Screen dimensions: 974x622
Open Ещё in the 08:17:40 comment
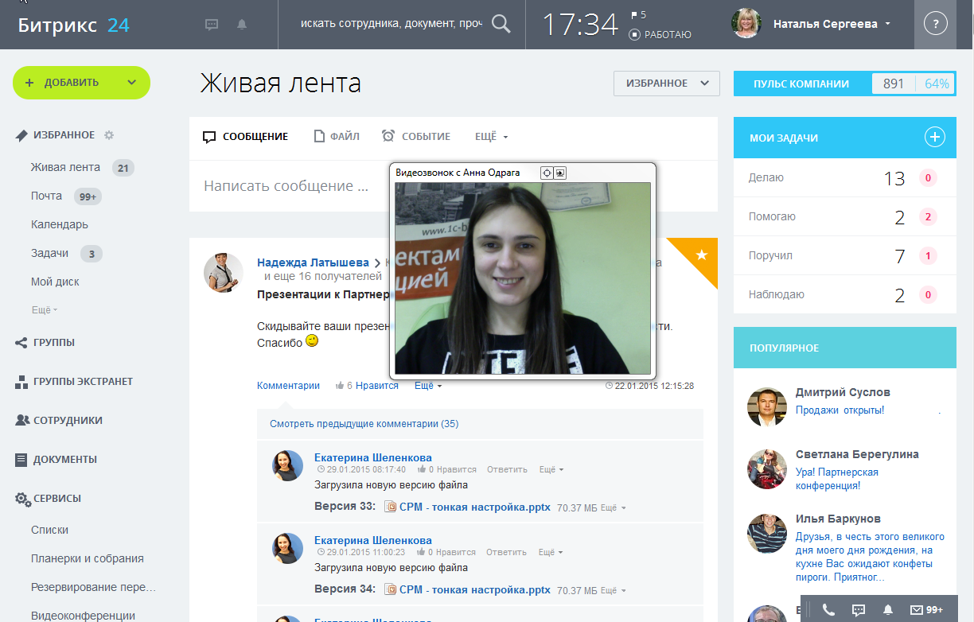pyautogui.click(x=551, y=470)
